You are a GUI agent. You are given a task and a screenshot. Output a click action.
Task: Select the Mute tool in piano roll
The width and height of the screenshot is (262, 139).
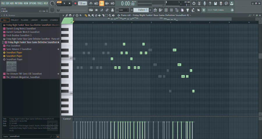100,15
